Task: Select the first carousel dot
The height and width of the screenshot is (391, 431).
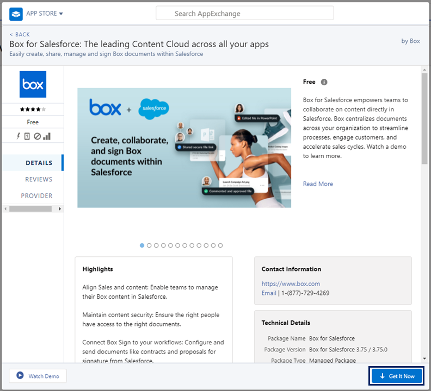Action: pos(142,245)
